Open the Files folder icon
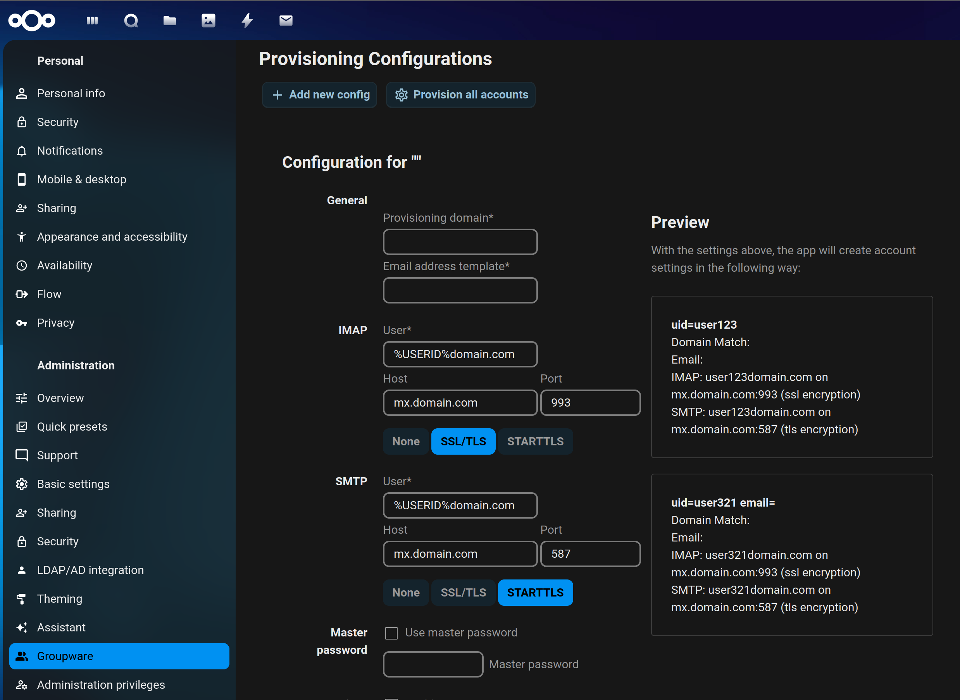The width and height of the screenshot is (960, 700). point(169,20)
